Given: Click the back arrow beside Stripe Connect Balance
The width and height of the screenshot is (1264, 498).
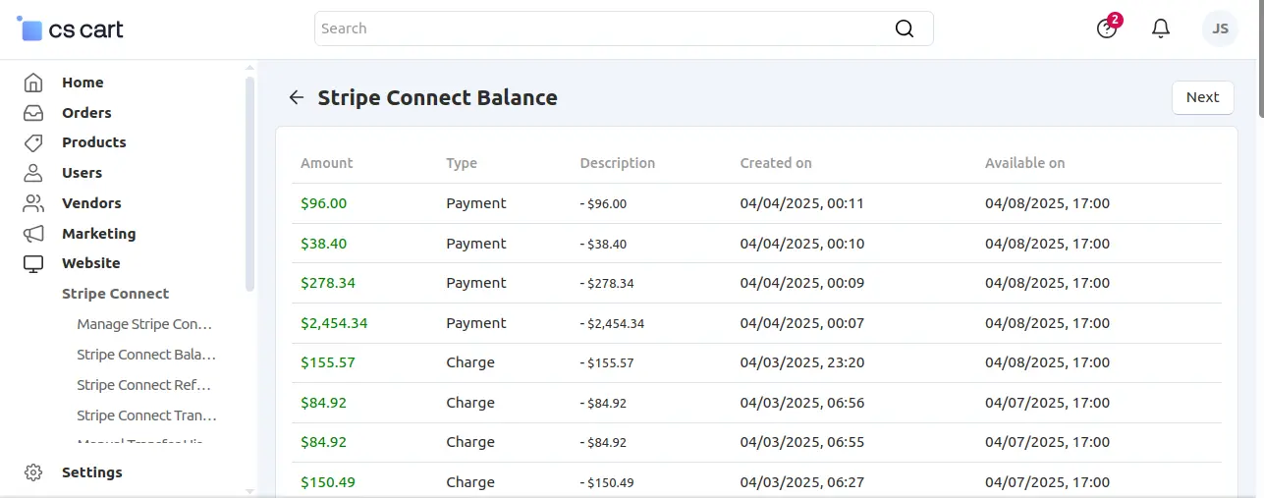Looking at the screenshot, I should coord(297,97).
